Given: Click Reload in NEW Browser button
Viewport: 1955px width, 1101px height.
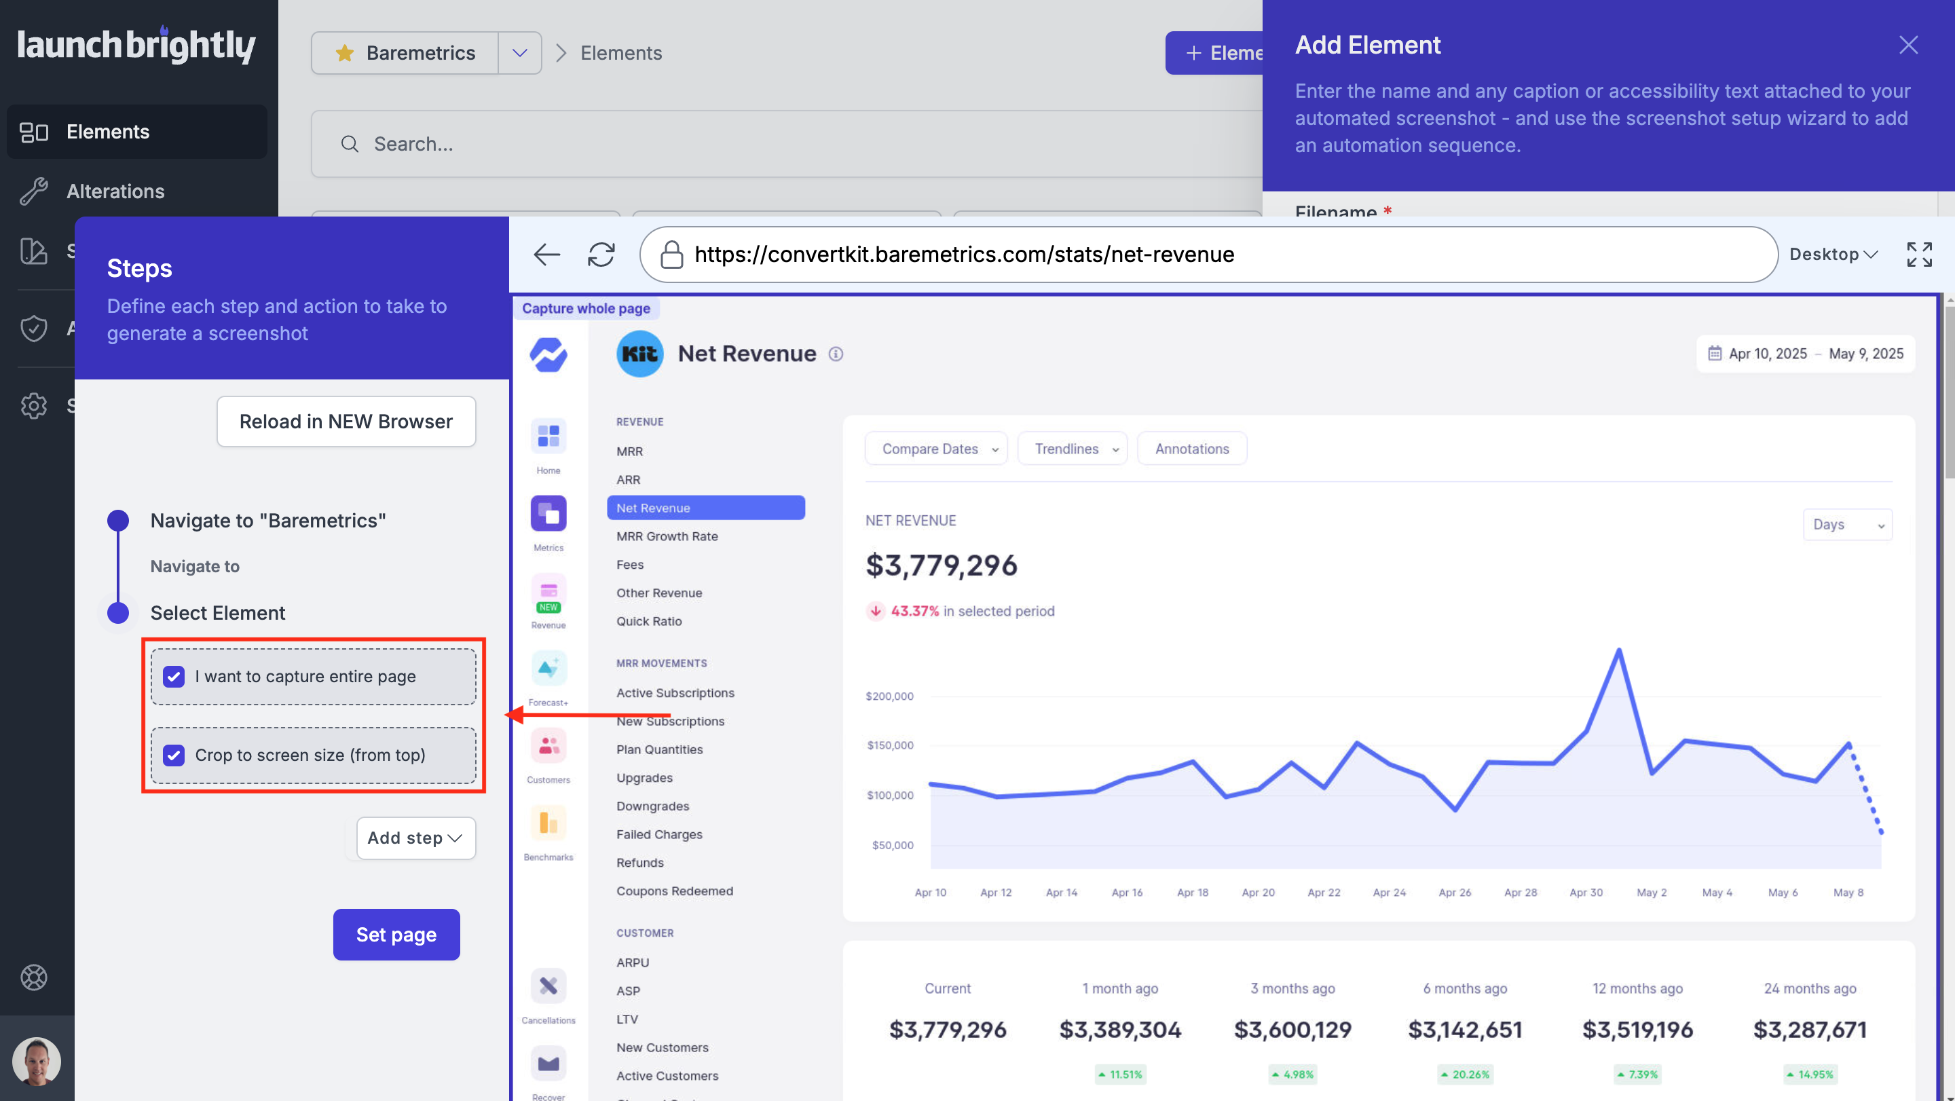Looking at the screenshot, I should point(346,422).
